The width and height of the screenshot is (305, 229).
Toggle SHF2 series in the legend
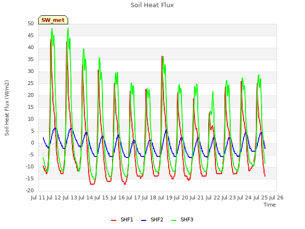tap(152, 219)
